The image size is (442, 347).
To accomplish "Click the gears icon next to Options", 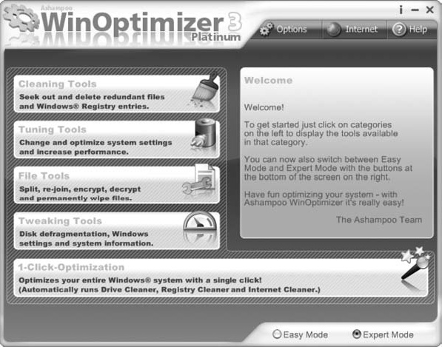I will (267, 30).
